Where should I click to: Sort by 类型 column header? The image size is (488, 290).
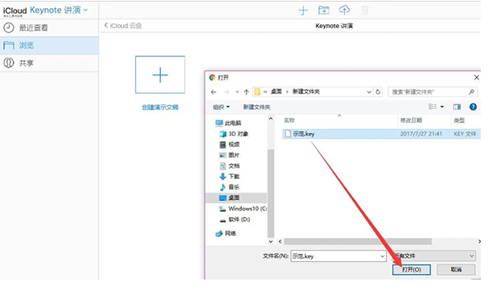click(x=459, y=120)
